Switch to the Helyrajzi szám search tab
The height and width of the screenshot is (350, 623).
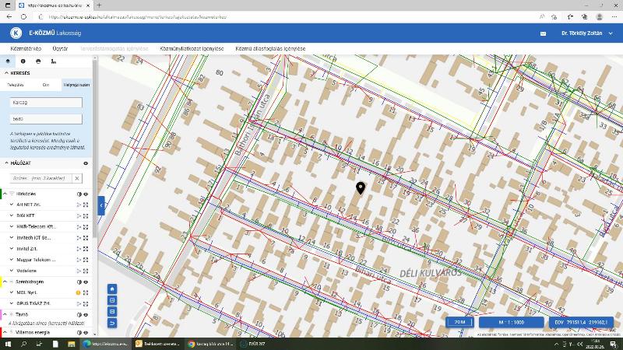pos(76,85)
